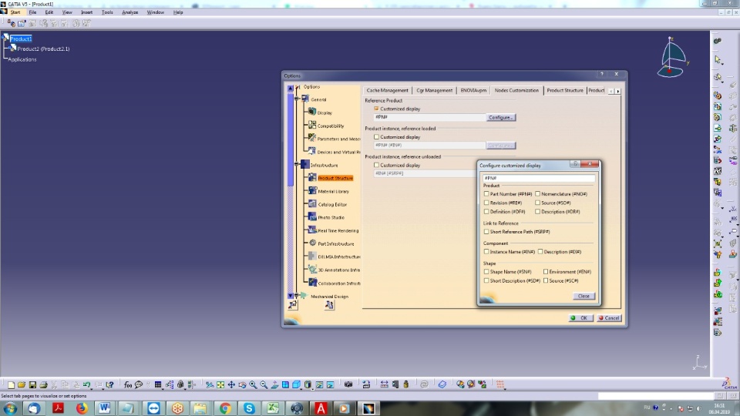The height and width of the screenshot is (416, 740).
Task: Click the Zoom Out magnifier icon
Action: pyautogui.click(x=264, y=385)
